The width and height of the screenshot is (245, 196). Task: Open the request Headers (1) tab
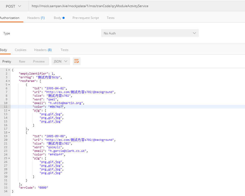[x=36, y=18]
